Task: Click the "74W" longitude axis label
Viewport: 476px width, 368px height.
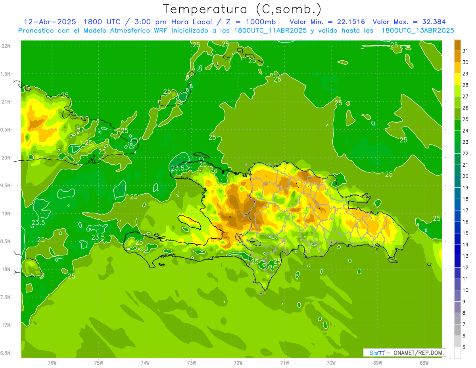Action: pos(145,363)
